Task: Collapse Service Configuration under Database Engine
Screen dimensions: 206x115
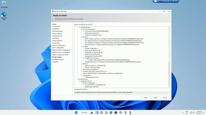Action: click(81, 29)
